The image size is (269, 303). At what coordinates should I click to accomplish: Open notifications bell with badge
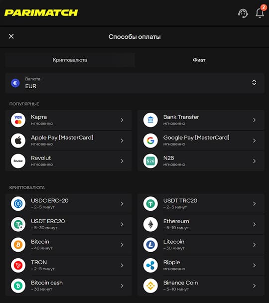point(260,12)
